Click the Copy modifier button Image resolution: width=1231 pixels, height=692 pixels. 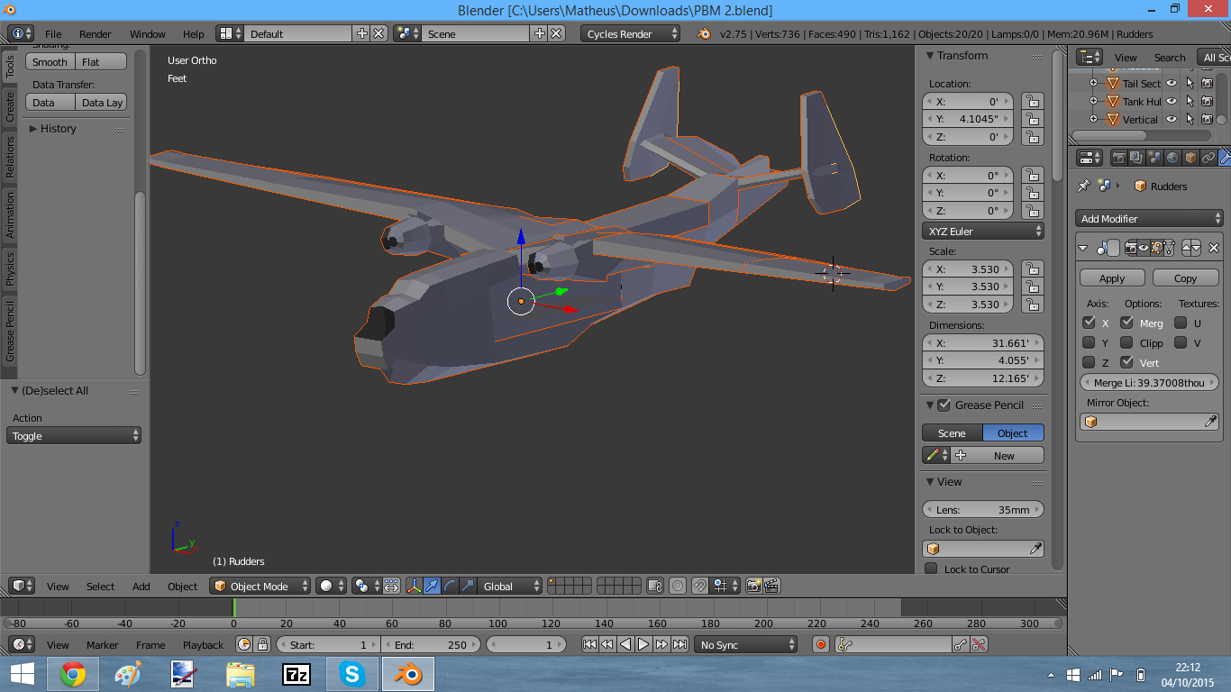tap(1185, 278)
